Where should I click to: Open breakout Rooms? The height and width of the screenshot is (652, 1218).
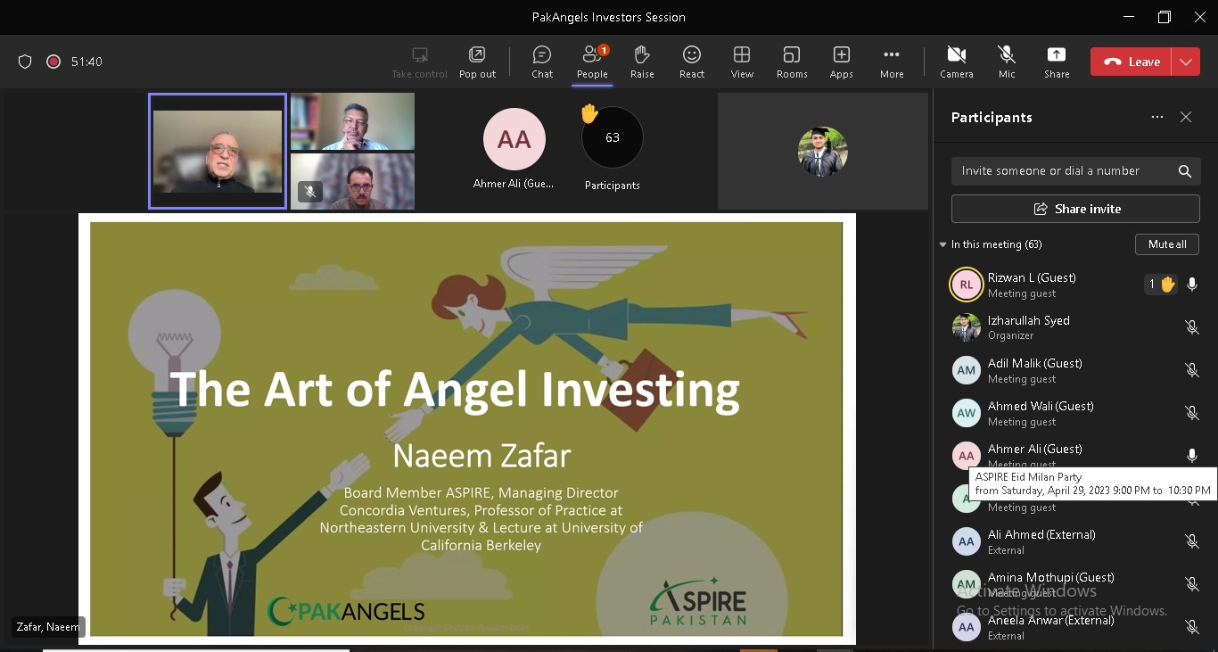point(791,62)
